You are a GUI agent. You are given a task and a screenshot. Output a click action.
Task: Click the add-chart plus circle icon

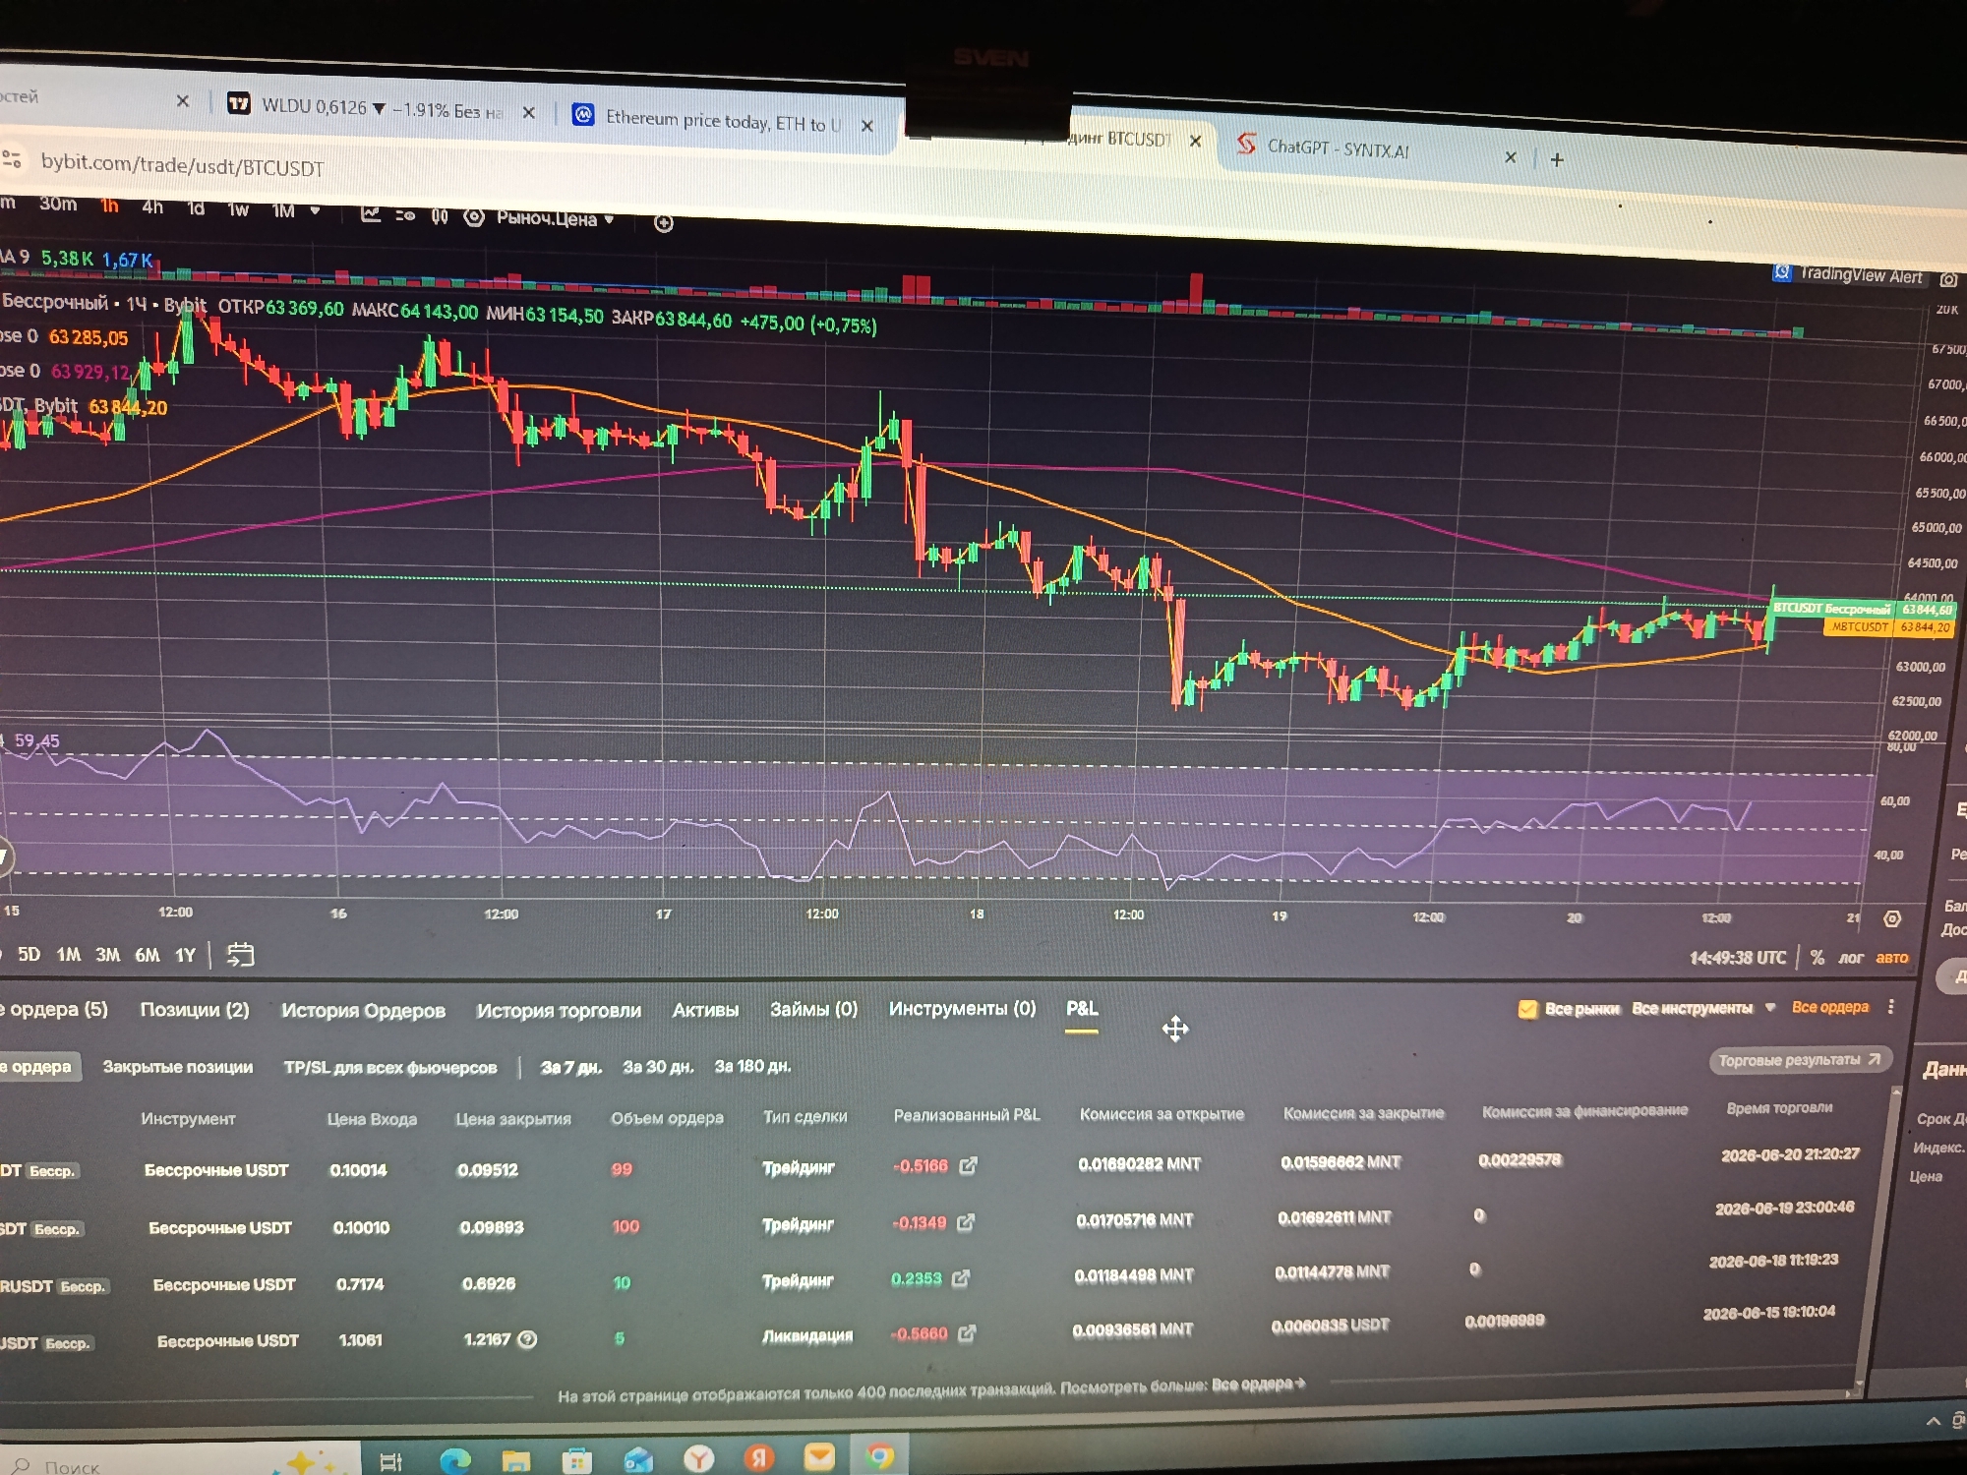click(664, 223)
